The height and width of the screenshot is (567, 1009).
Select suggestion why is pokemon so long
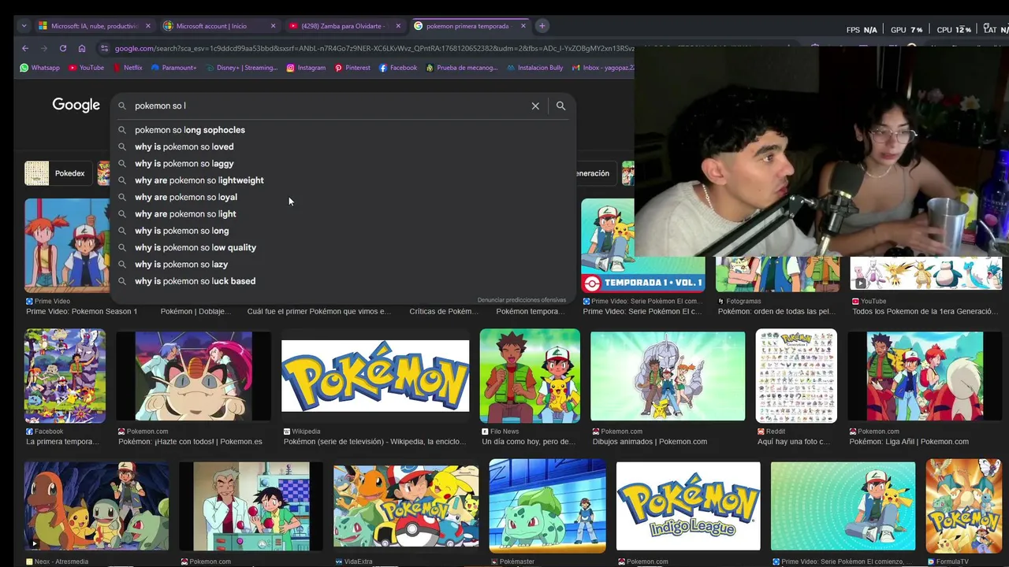click(x=343, y=231)
